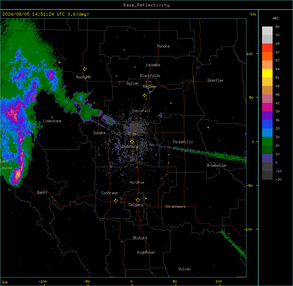This screenshot has width=293, height=286.
Task: Click the 2024/08/05 14:51:24 UTC timestamp
Action: [33, 14]
